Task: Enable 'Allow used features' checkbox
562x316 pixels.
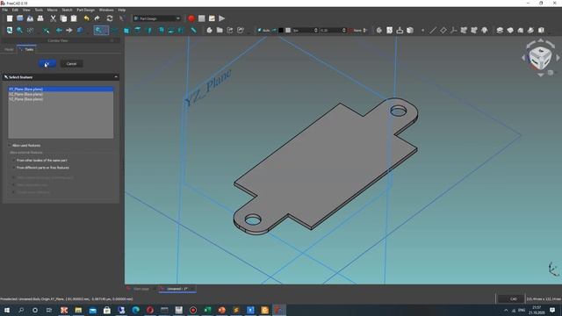Action: pyautogui.click(x=10, y=146)
